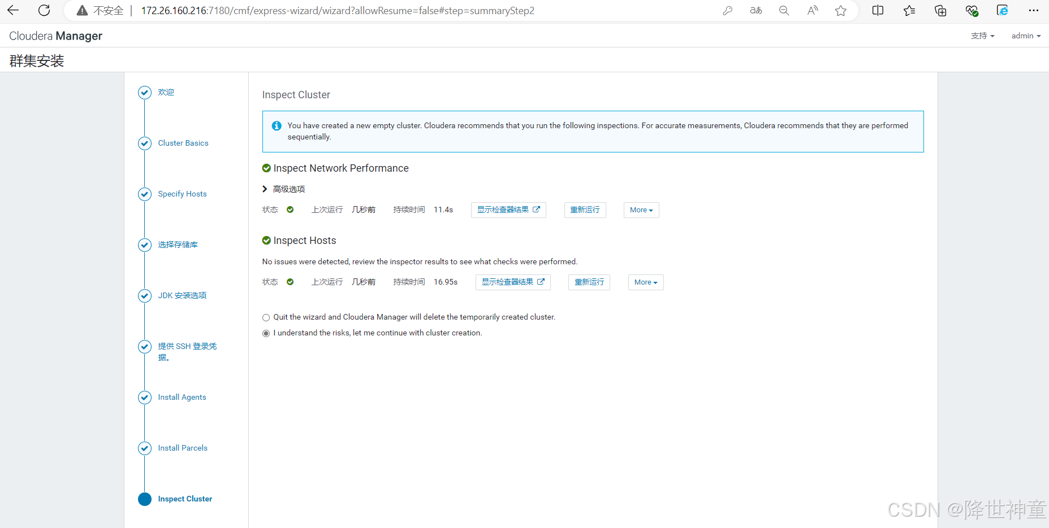
Task: Open the 支持 support dropdown menu
Action: click(x=982, y=36)
